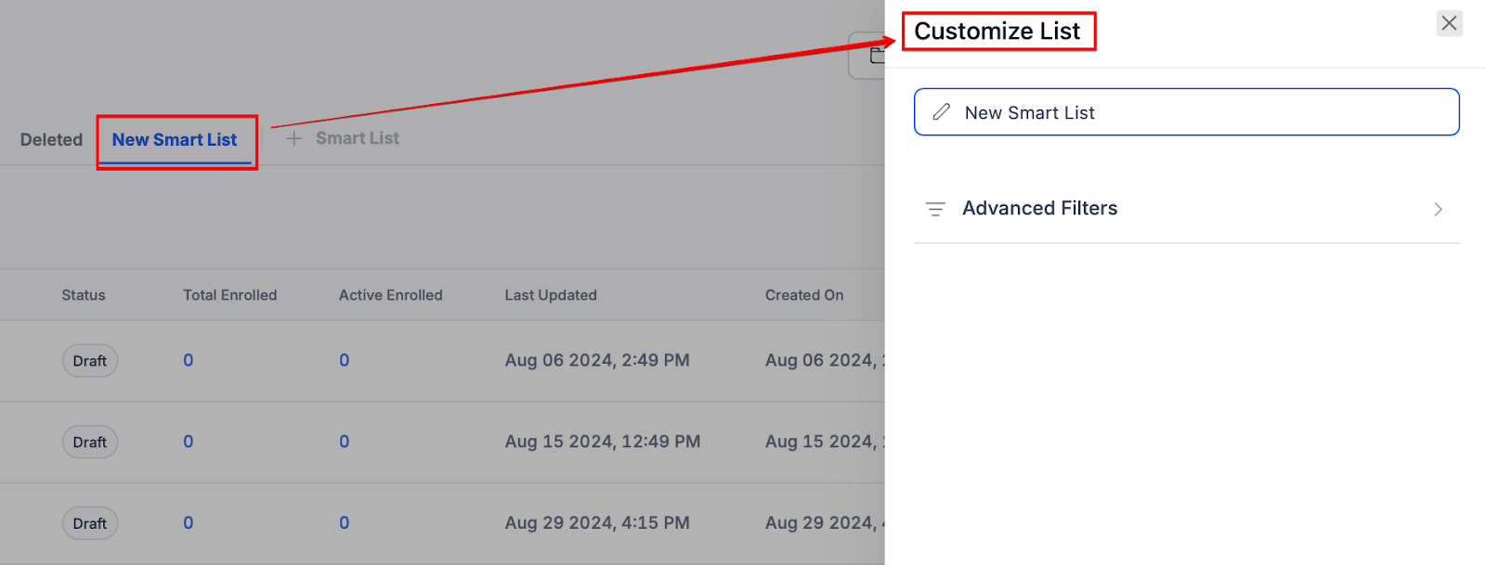Select the New Smart List tab
1486x565 pixels.
[175, 139]
